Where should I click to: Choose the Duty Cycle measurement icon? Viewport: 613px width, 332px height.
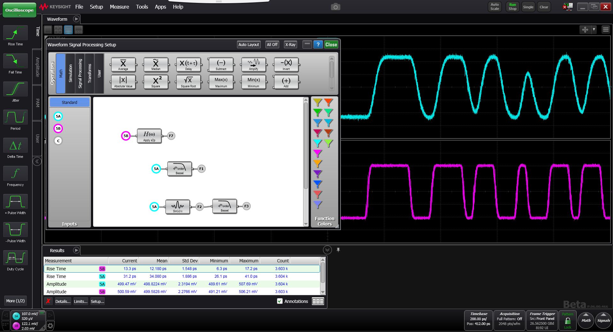pos(15,258)
